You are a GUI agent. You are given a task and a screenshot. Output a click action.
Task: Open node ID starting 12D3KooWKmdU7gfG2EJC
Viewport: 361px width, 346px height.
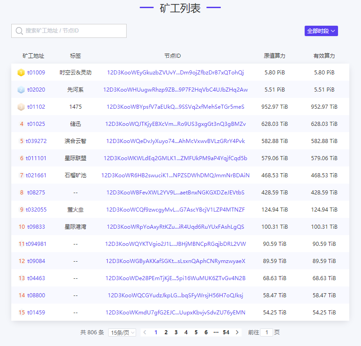(x=175, y=312)
